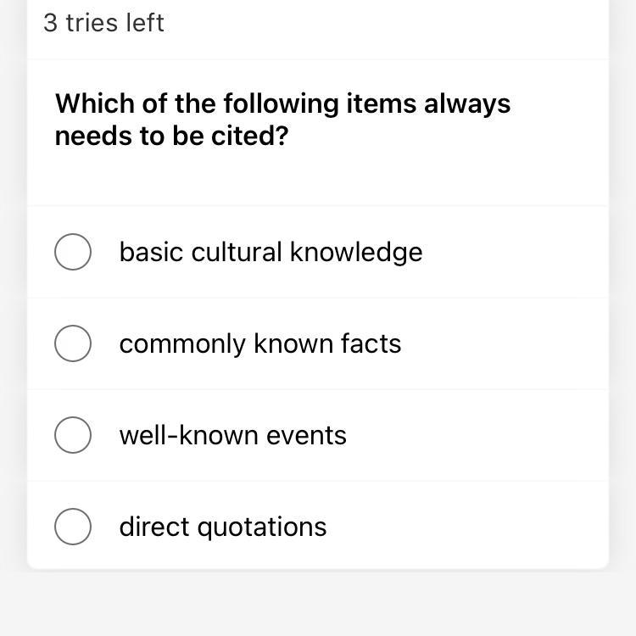The image size is (636, 636).
Task: Click the word "events" in third option
Action: (x=306, y=435)
